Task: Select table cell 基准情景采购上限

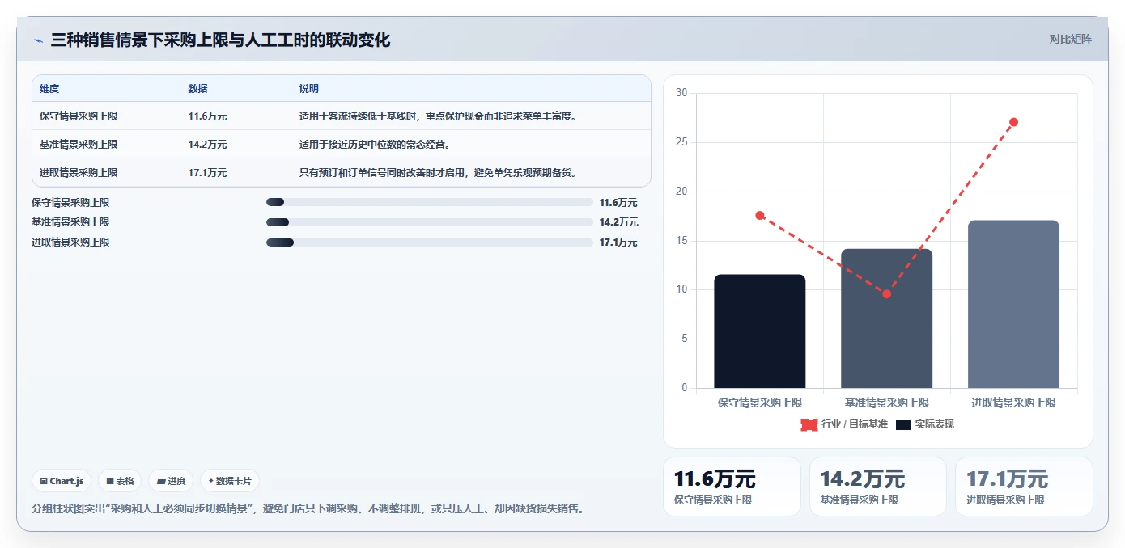Action: coord(79,145)
